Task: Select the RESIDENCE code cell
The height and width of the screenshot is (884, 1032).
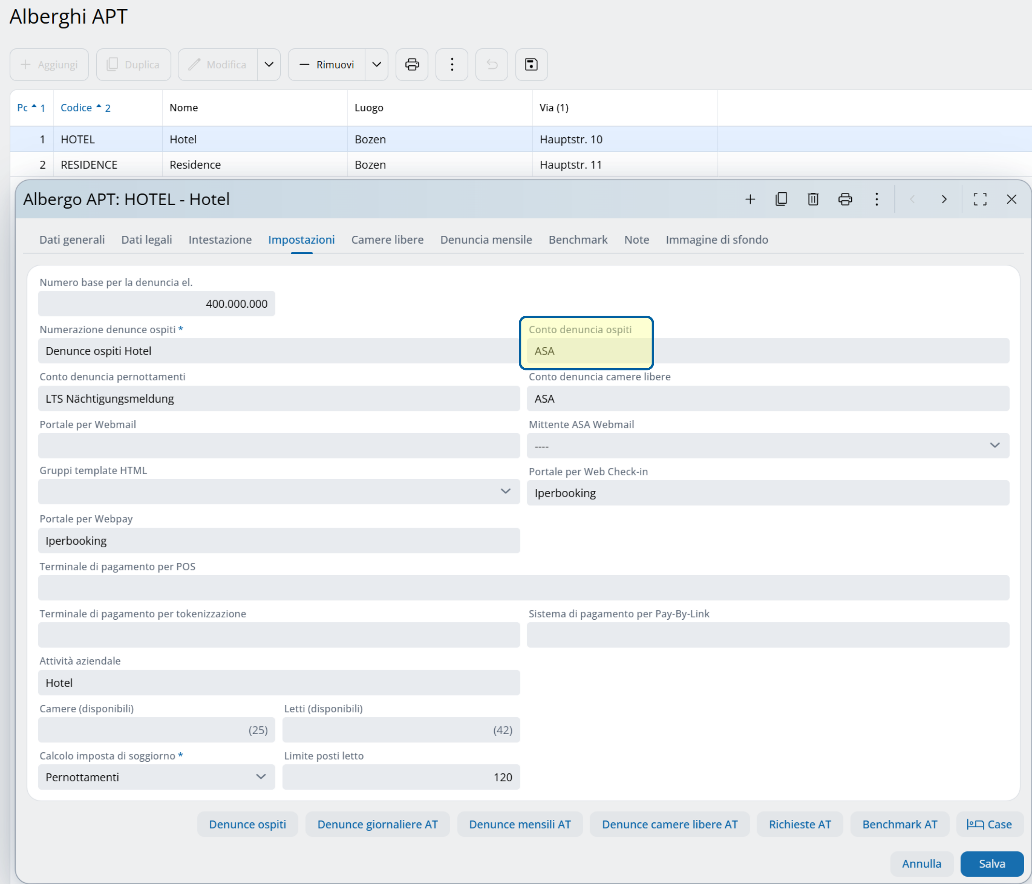Action: 108,165
